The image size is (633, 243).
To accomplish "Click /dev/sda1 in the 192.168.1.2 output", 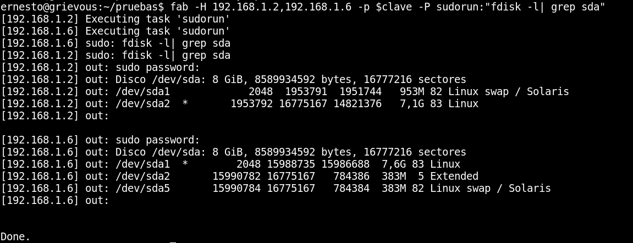I will point(142,92).
